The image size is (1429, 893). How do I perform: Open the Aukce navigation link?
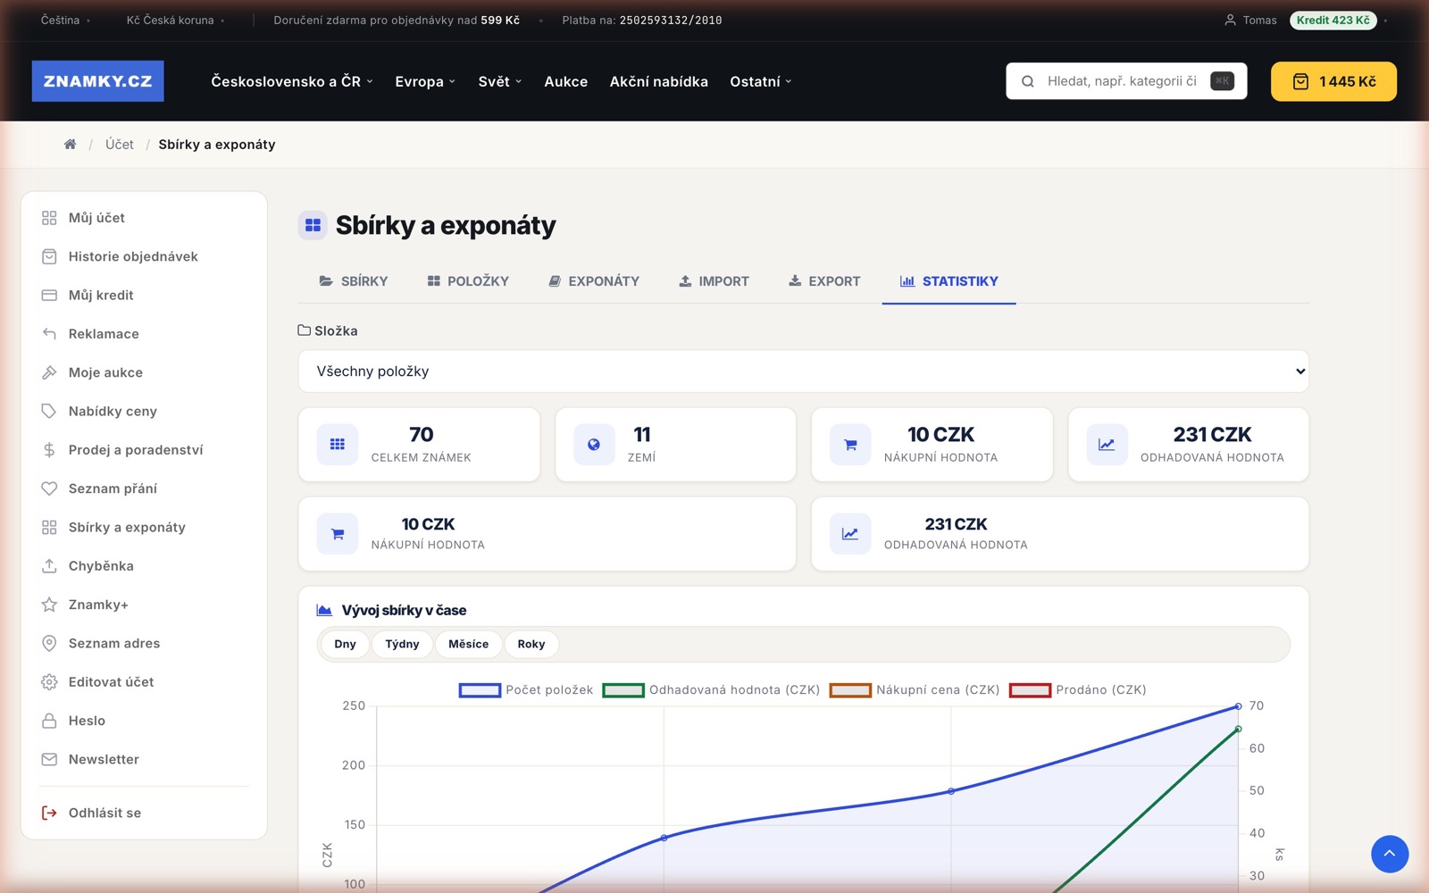click(566, 81)
